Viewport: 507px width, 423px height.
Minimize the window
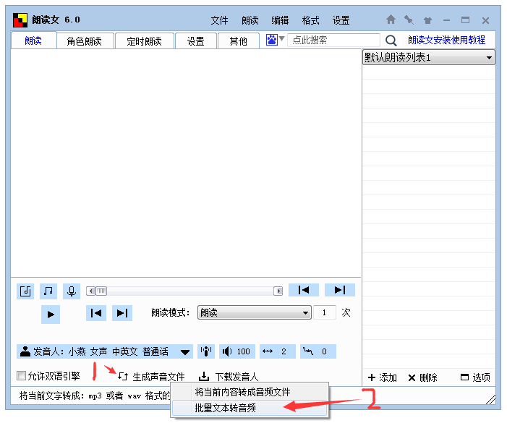(446, 20)
